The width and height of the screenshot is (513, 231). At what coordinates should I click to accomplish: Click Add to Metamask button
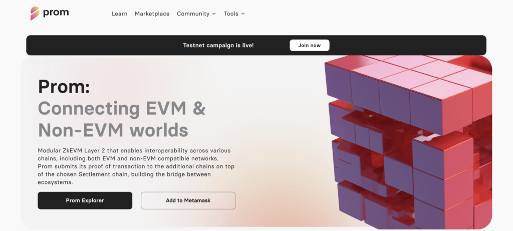[x=188, y=200]
